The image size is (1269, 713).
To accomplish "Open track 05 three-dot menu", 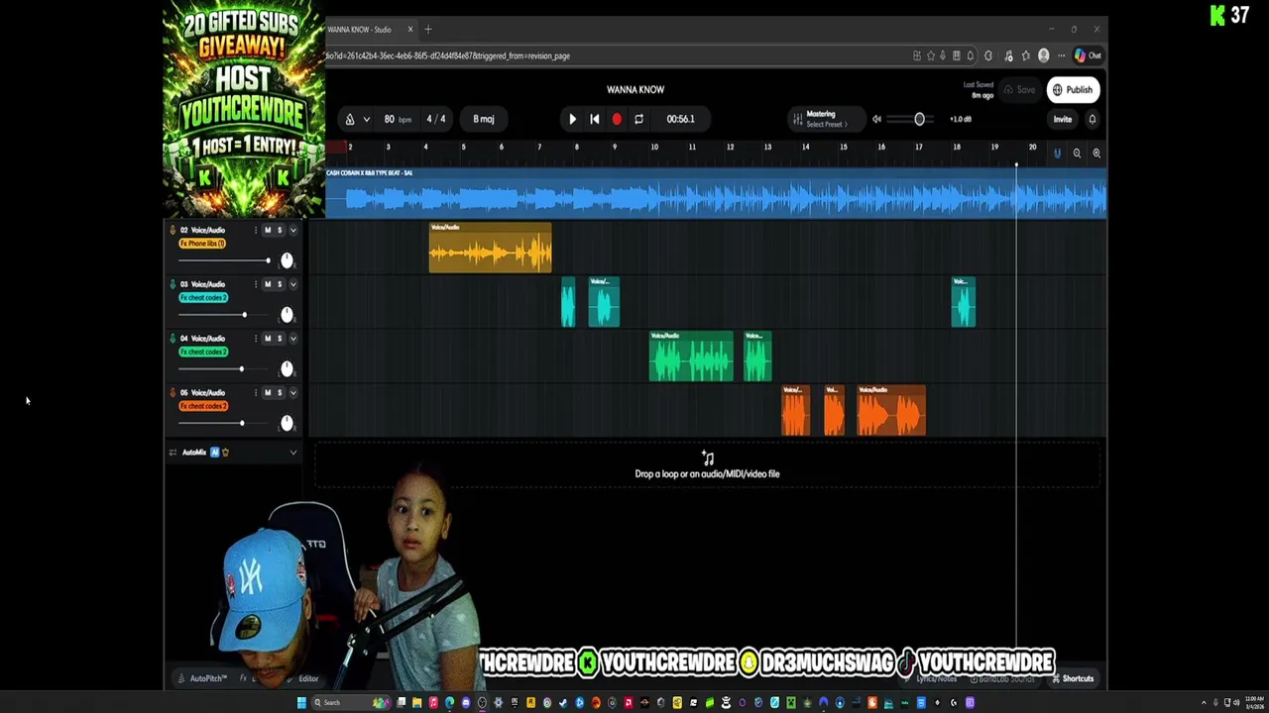I will pyautogui.click(x=255, y=393).
